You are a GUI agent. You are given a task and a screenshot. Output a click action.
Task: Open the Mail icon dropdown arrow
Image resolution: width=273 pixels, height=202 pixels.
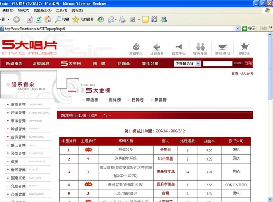click(116, 19)
